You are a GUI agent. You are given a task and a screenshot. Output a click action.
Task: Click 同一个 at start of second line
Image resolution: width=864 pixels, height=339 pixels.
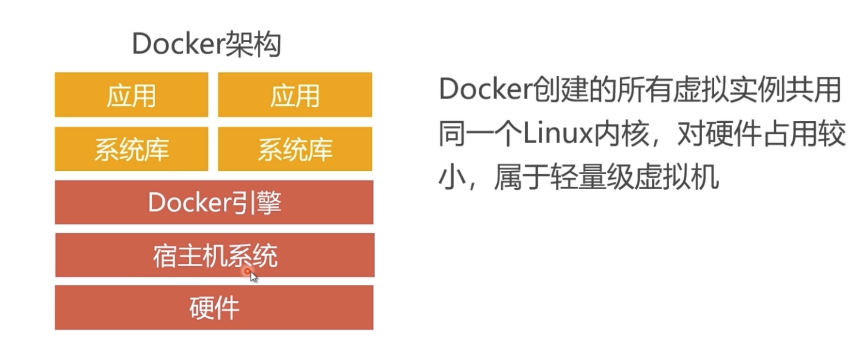click(480, 133)
